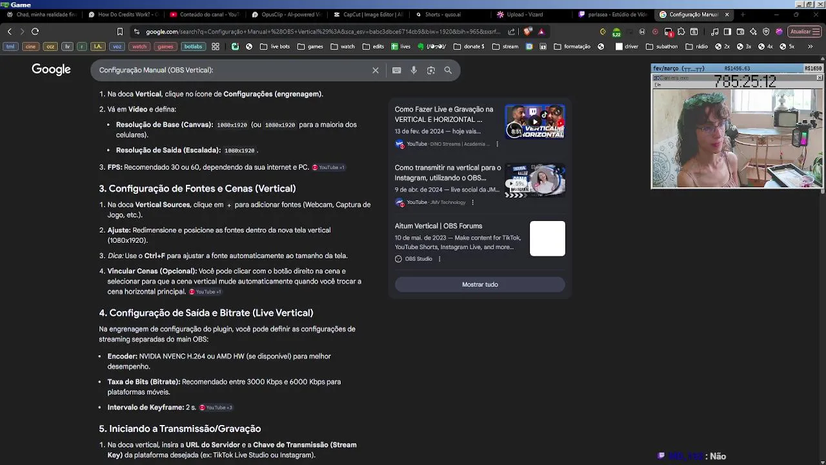Open more options for the OBS Studio result
The image size is (826, 465).
coord(439,259)
